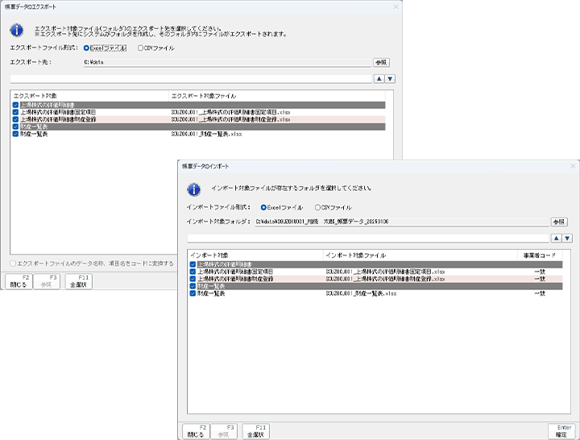Click the down arrow in the import dialog
Viewport: 580px width, 440px height.
(567, 239)
